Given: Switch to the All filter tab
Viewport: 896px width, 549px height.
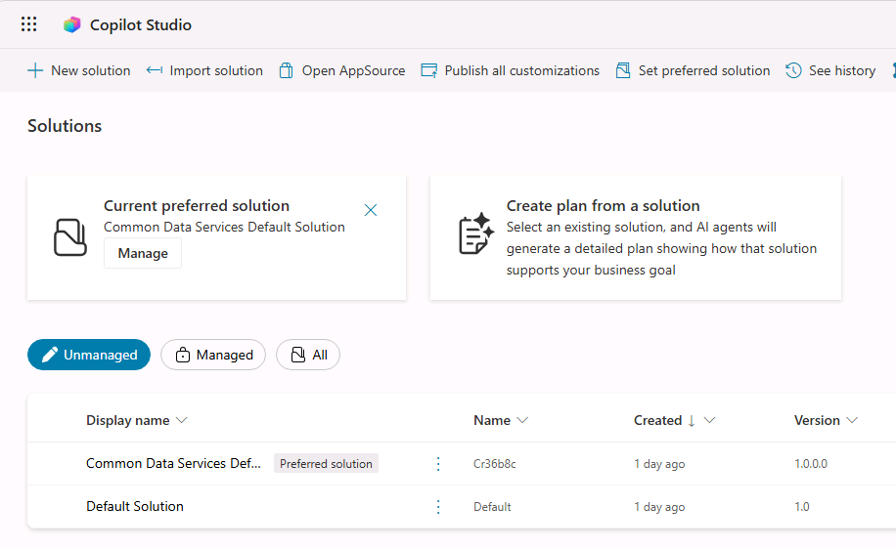Looking at the screenshot, I should click(308, 355).
